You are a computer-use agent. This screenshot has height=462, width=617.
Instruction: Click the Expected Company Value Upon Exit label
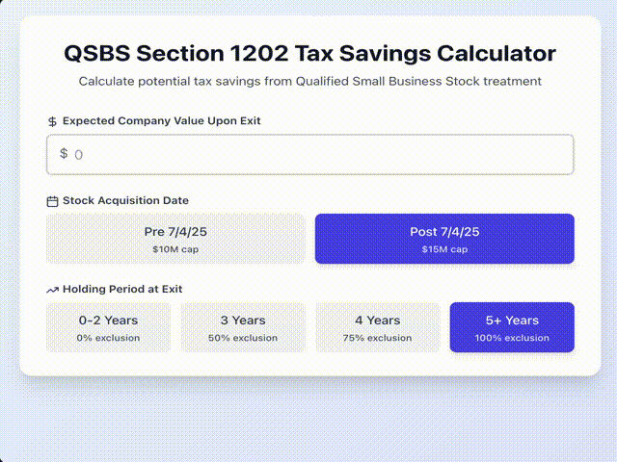point(161,121)
